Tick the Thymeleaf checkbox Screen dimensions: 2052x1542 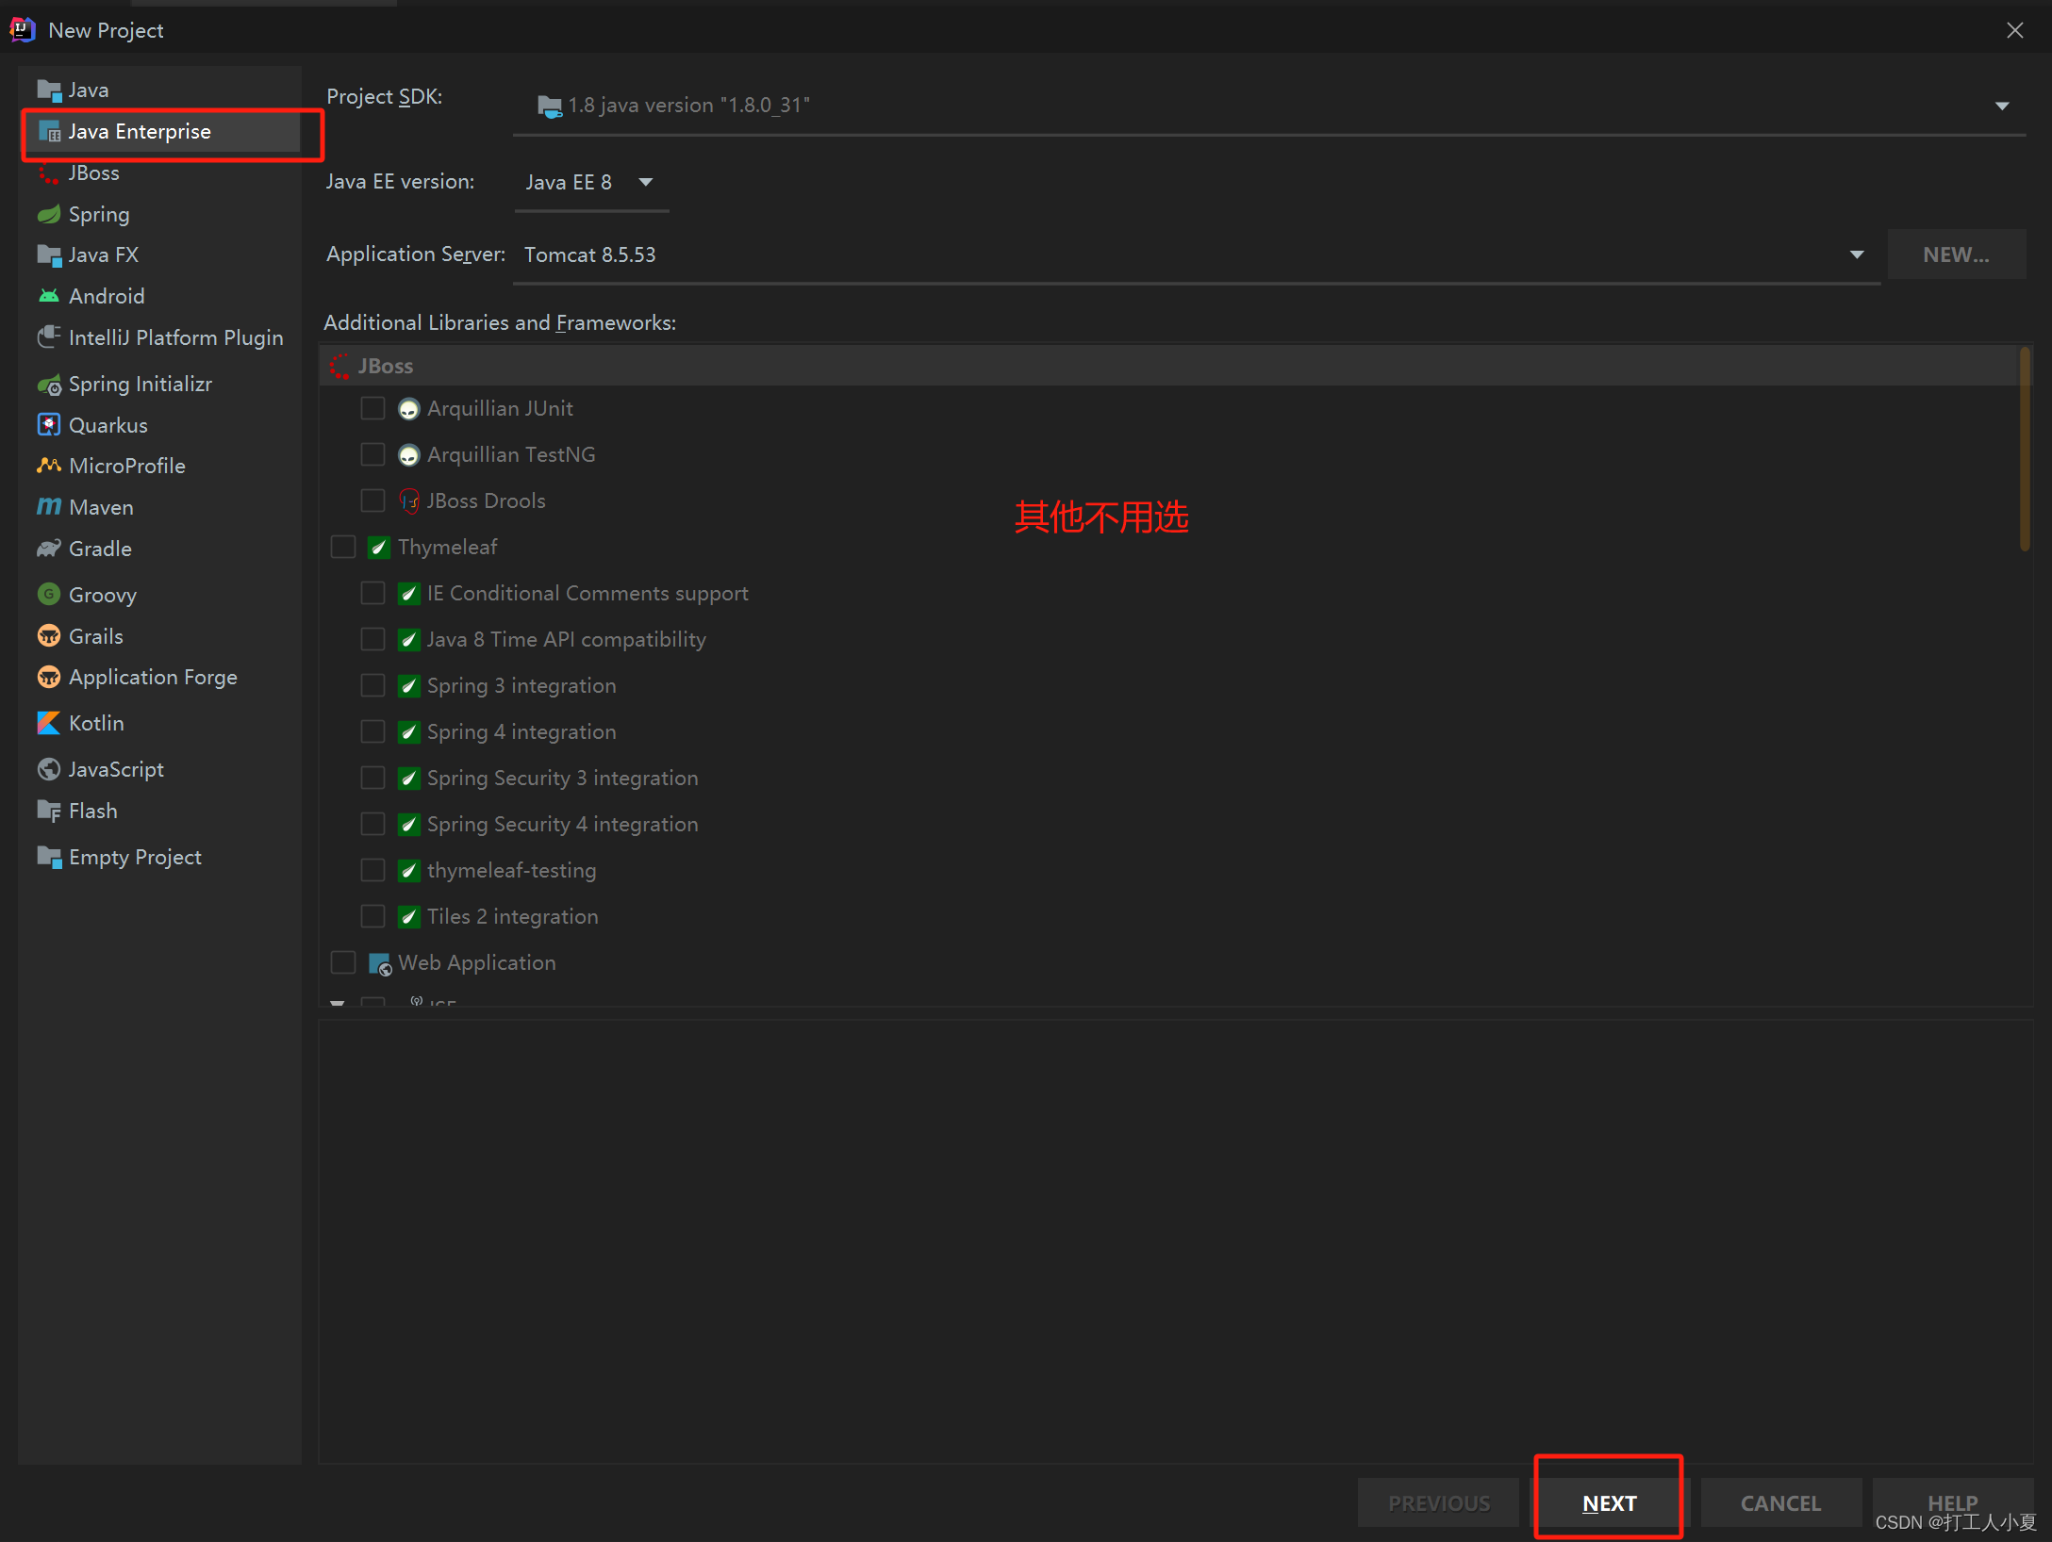pos(343,547)
